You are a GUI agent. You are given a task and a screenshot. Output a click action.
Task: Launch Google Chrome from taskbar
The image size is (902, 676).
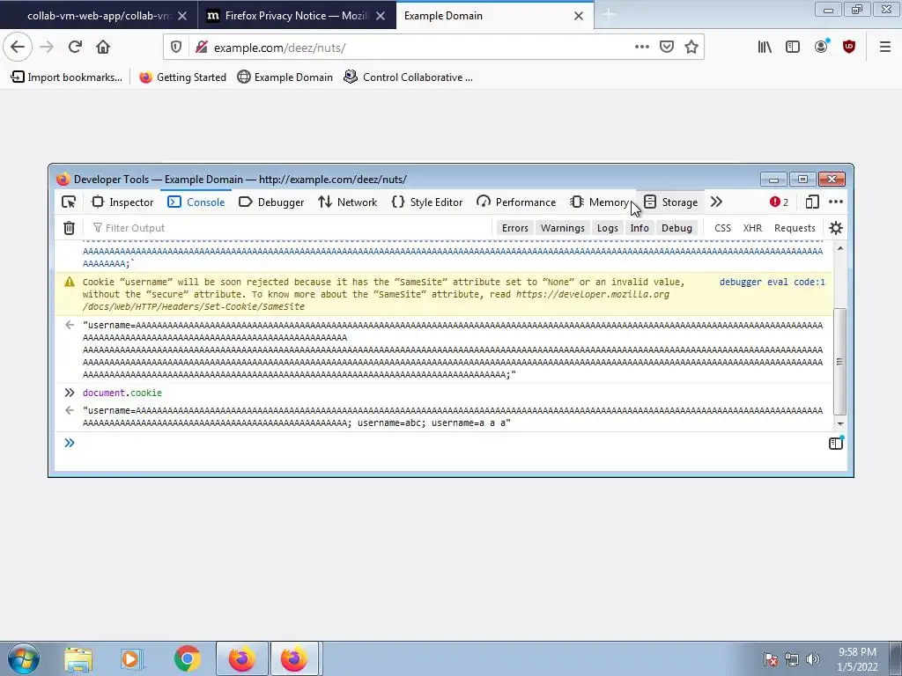187,658
